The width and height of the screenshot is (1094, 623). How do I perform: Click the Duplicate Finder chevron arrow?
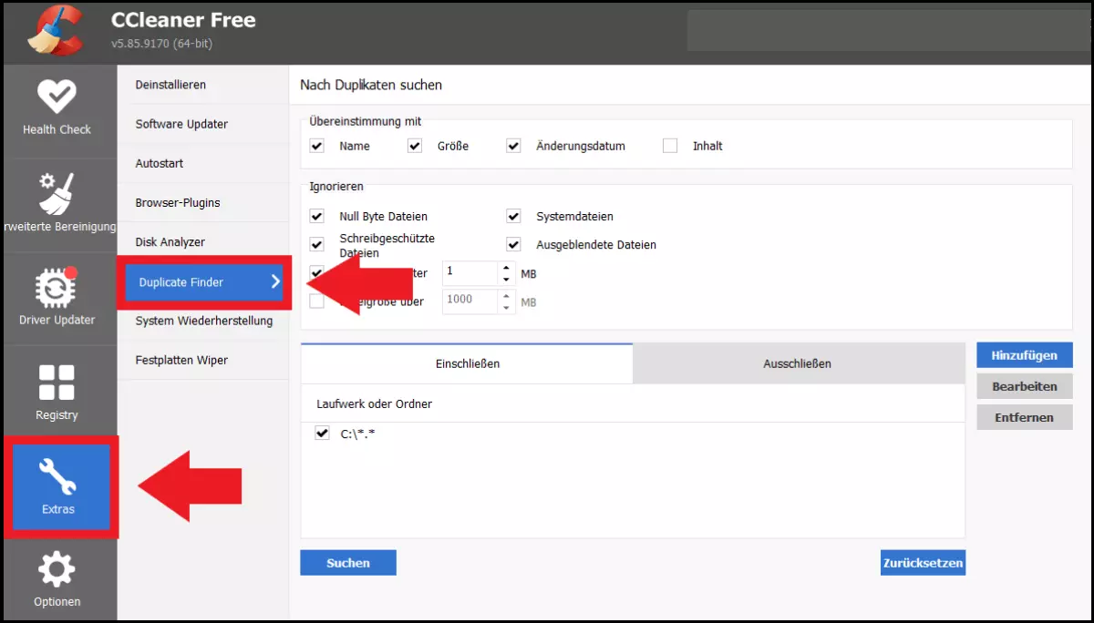275,282
